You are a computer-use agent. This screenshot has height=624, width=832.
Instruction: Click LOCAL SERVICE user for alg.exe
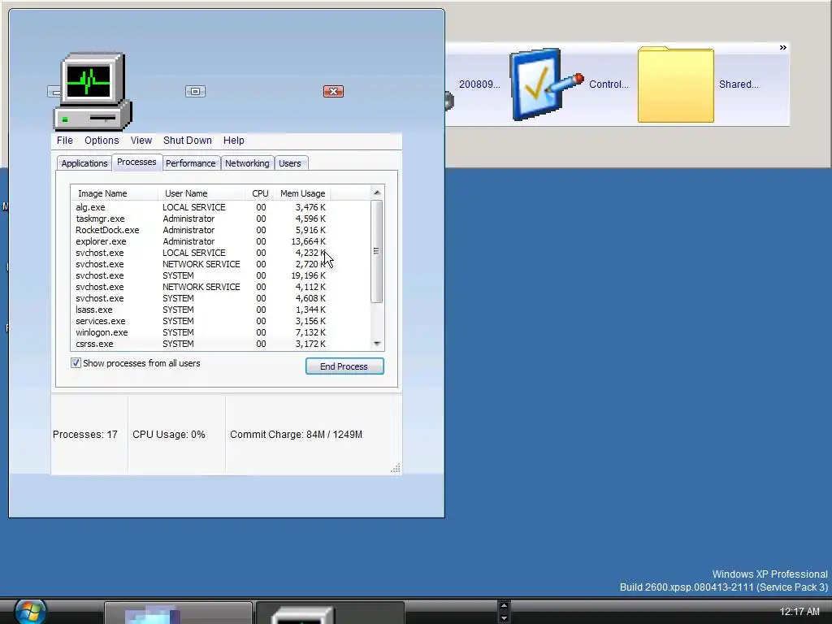[x=193, y=207]
